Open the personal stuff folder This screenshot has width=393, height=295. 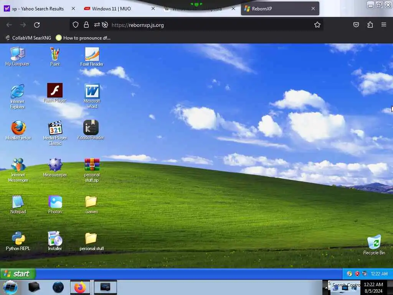pos(91,241)
